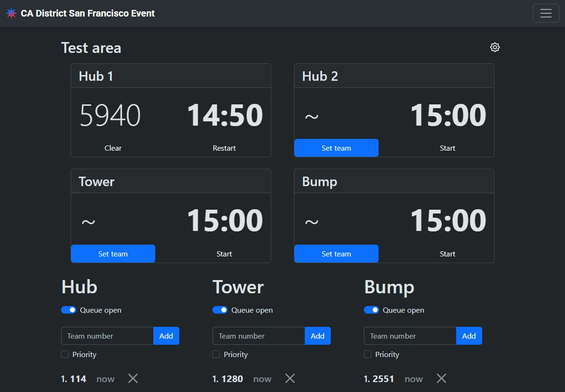Screen dimensions: 565x392
Task: Remove team 2551 from Bump queue
Action: pos(441,378)
